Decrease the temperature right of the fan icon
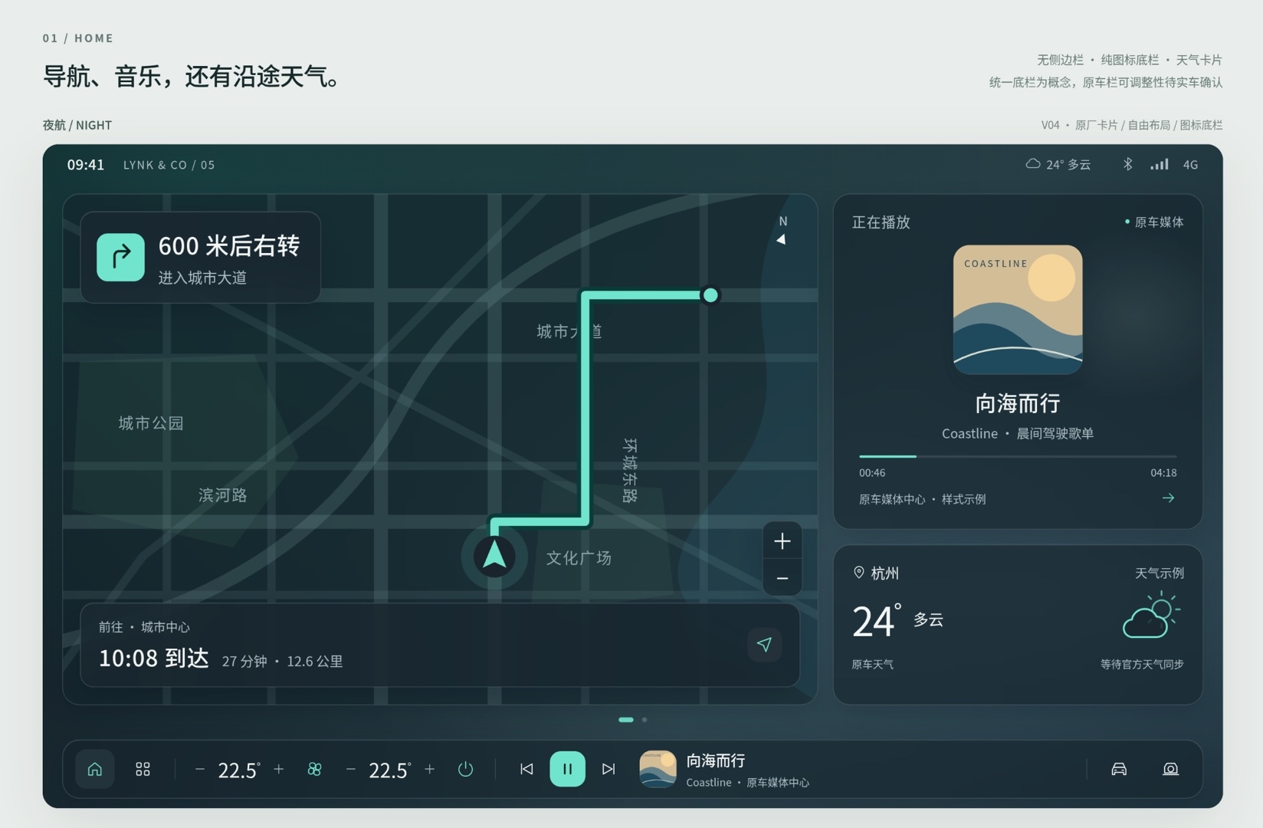The image size is (1263, 828). [x=351, y=769]
